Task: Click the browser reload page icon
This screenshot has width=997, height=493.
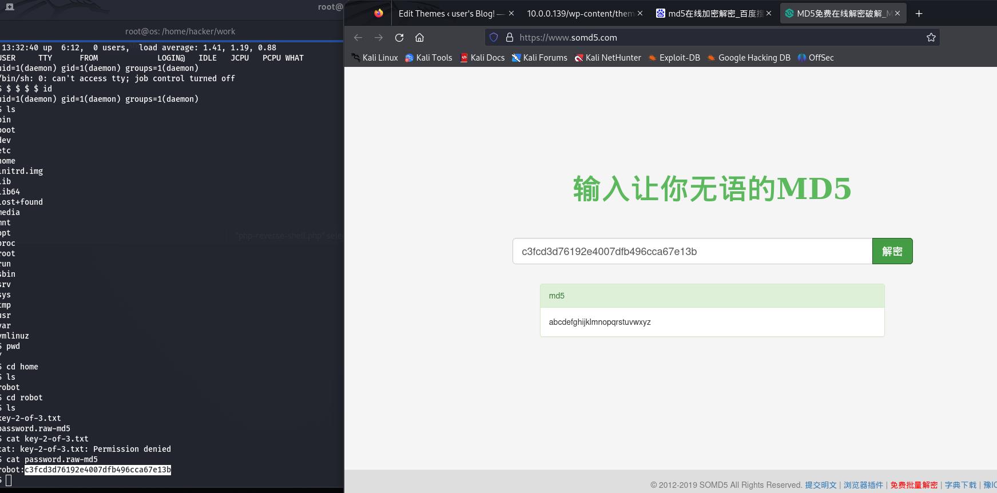Action: click(x=399, y=38)
